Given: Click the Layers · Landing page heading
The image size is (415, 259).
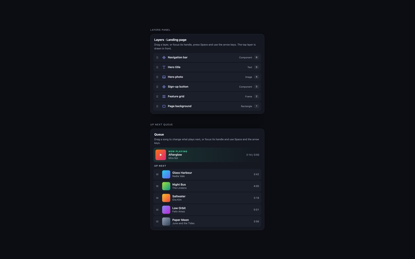Looking at the screenshot, I should 170,40.
